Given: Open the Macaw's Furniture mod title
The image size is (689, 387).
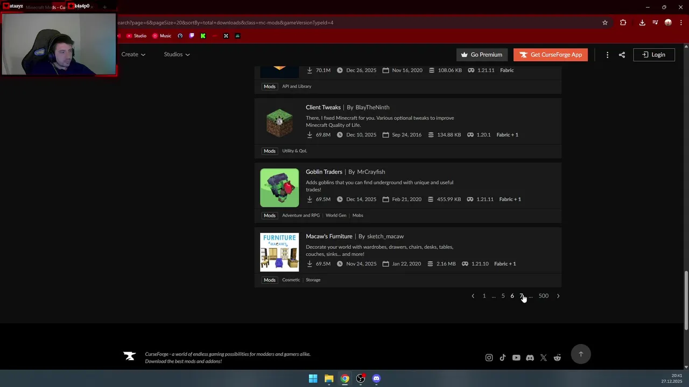Looking at the screenshot, I should coord(329,236).
